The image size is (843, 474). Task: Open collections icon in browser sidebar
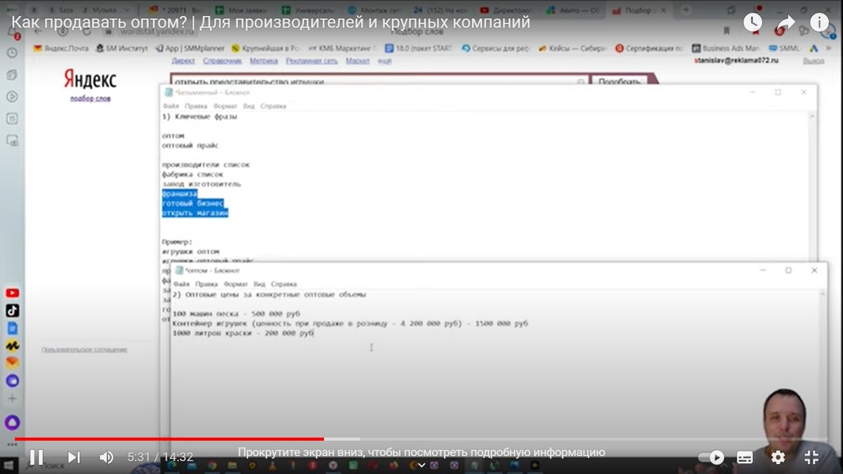point(12,74)
